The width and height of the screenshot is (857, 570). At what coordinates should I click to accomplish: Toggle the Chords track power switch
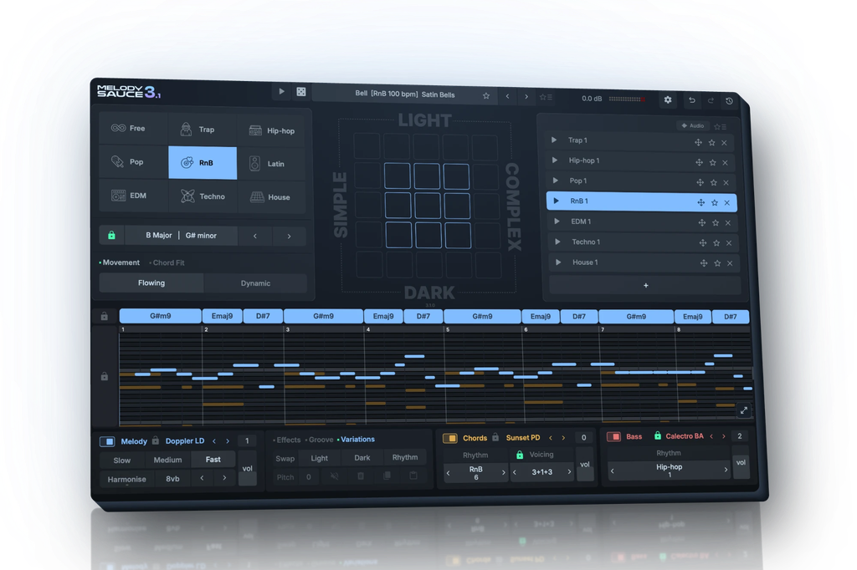449,438
